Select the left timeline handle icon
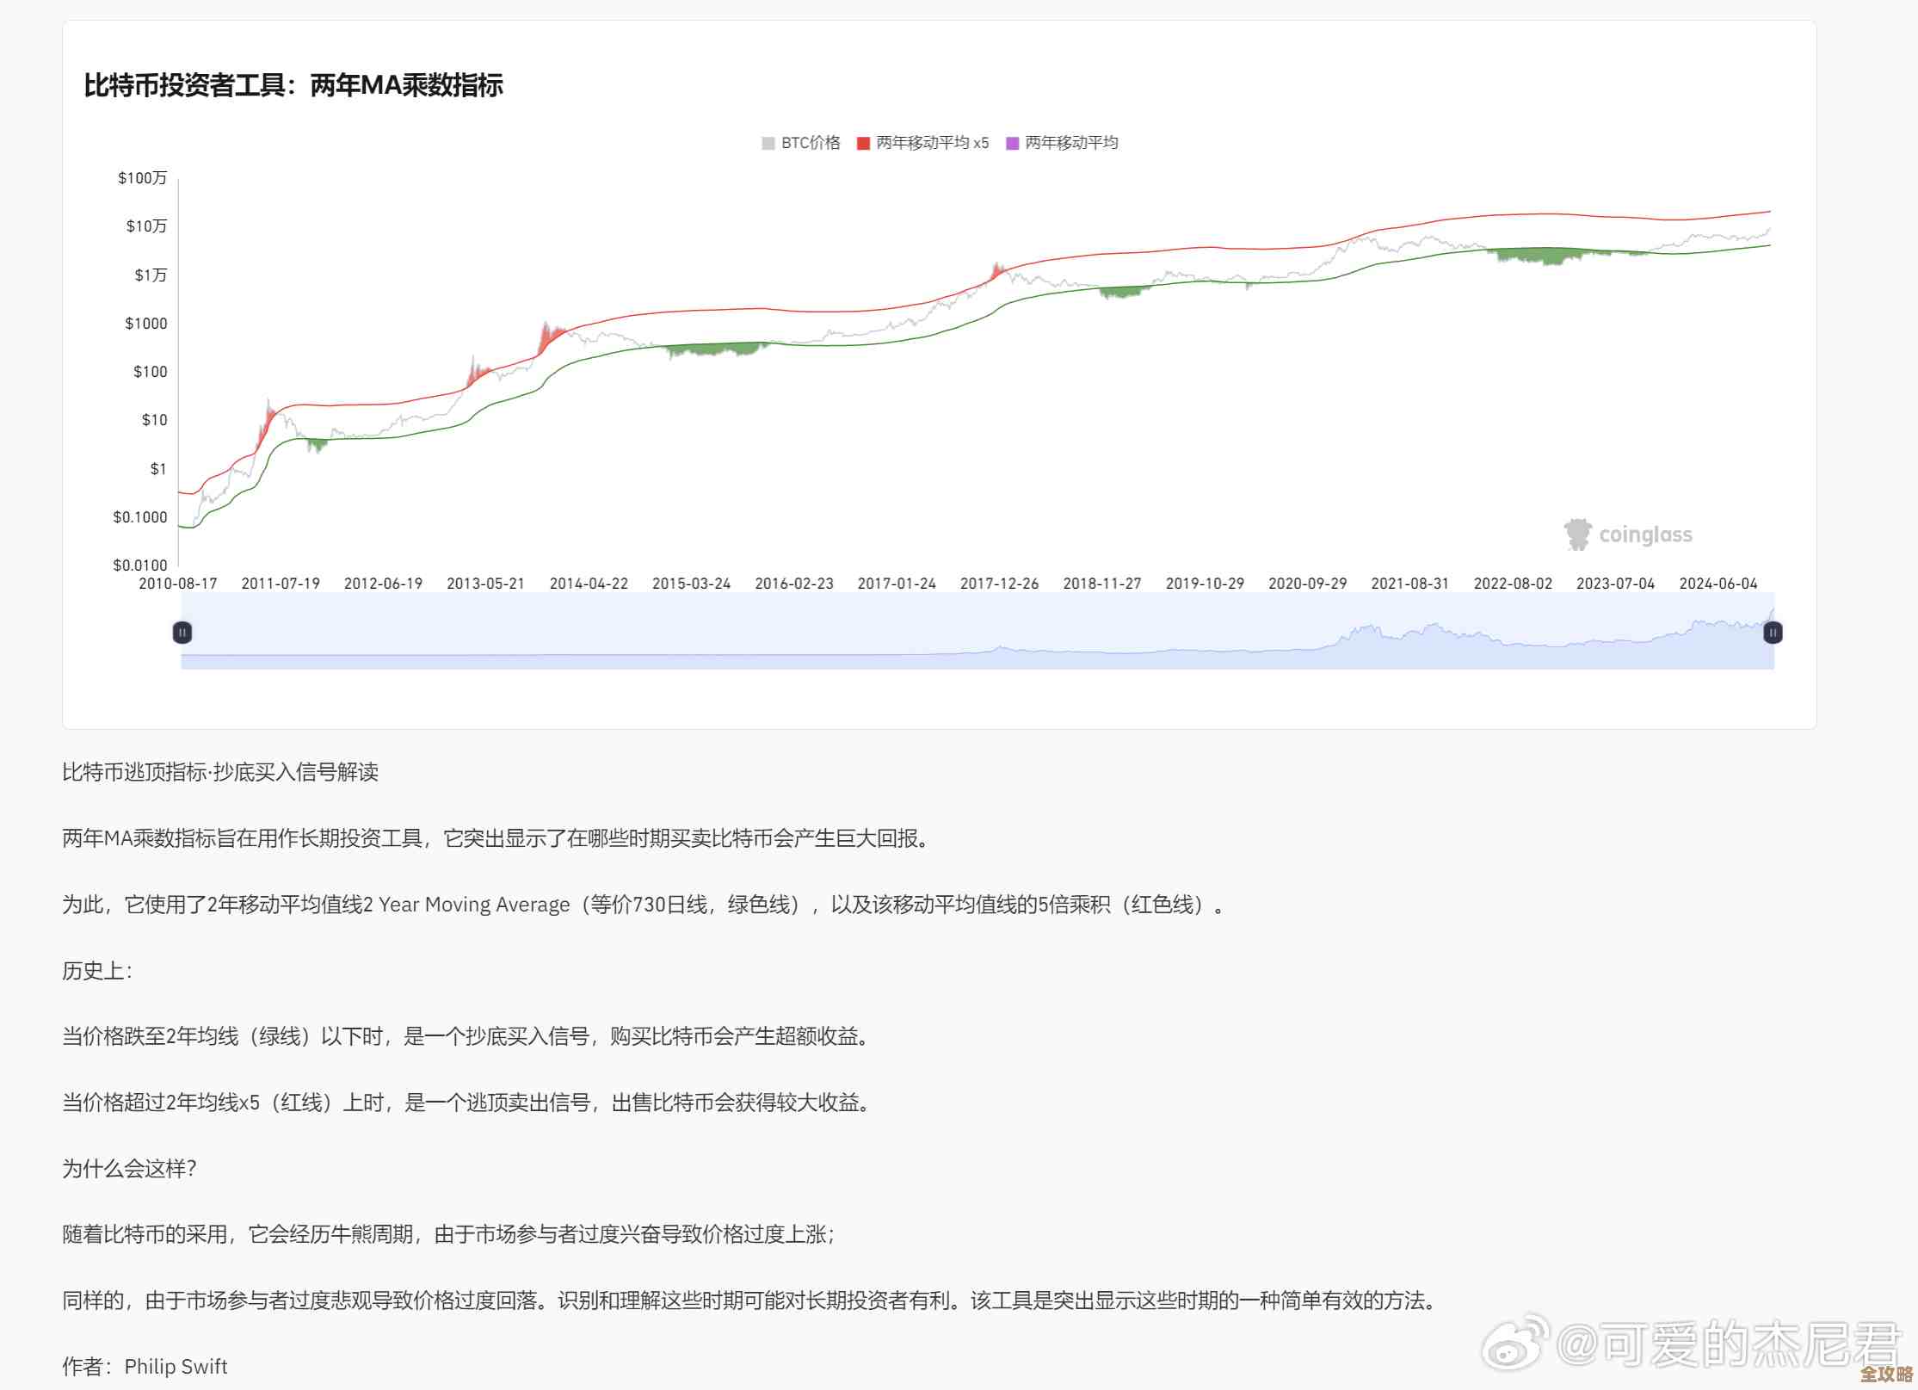This screenshot has width=1918, height=1390. coord(182,633)
